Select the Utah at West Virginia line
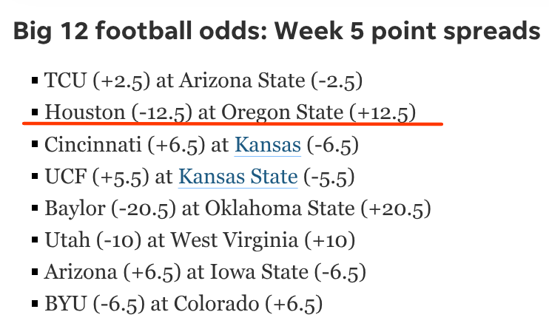The height and width of the screenshot is (329, 549). coord(199,241)
